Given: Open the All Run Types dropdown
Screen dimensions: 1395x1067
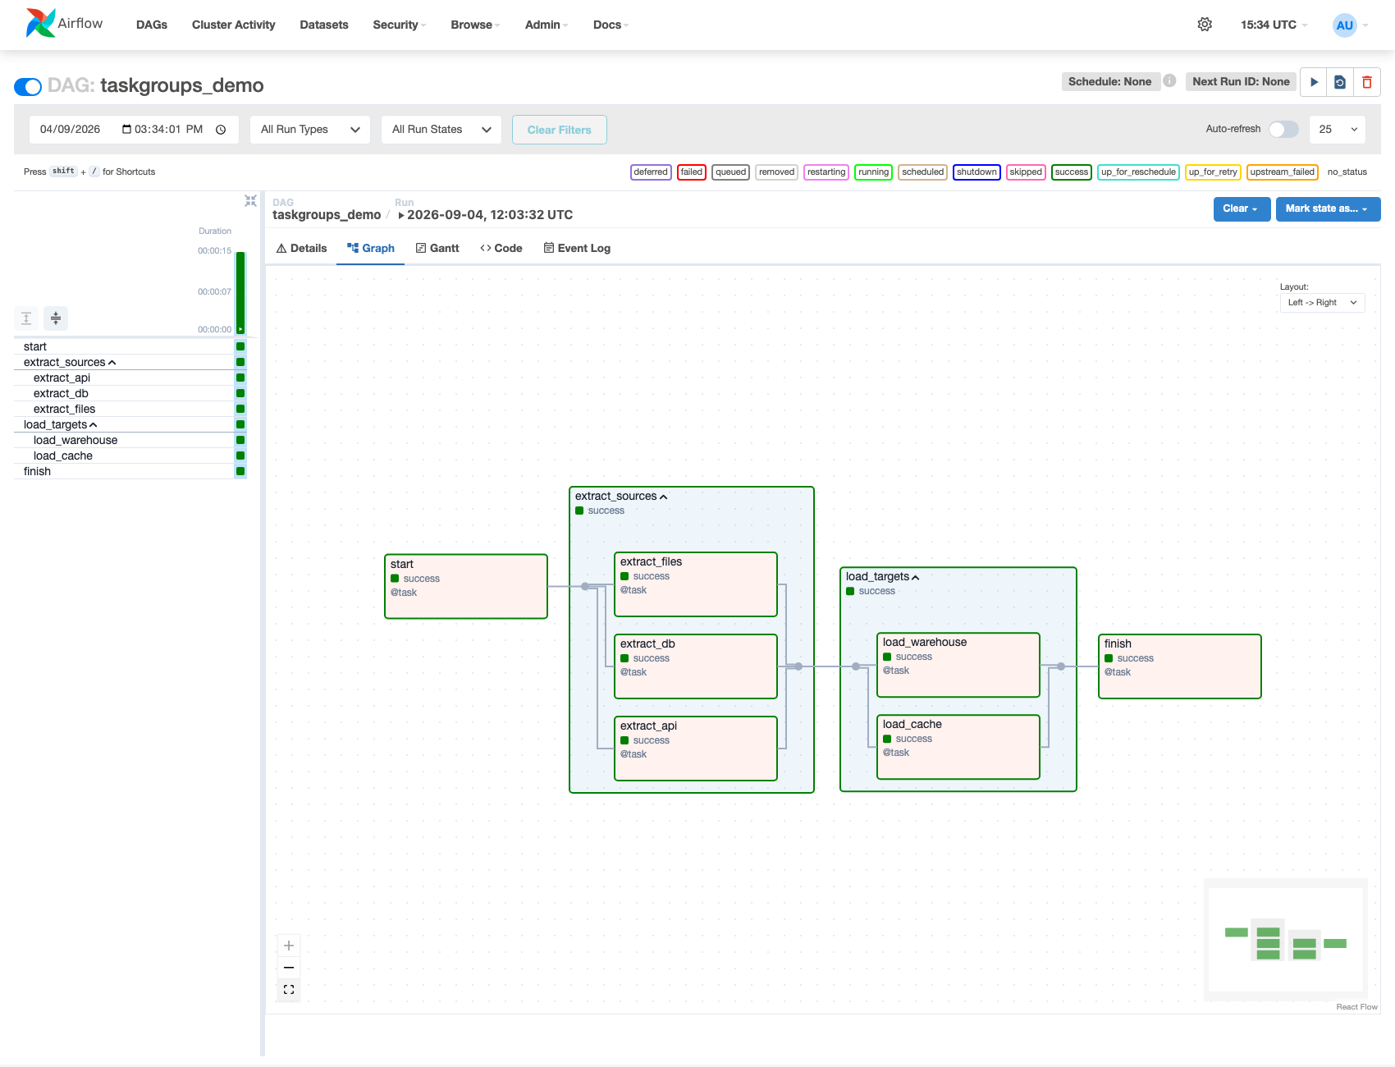Looking at the screenshot, I should coord(310,130).
